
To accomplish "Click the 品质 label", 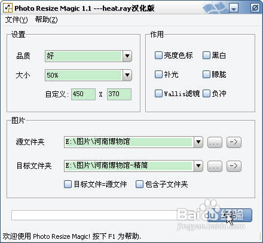I will click(x=23, y=56).
